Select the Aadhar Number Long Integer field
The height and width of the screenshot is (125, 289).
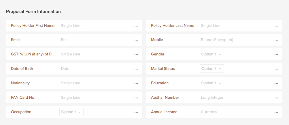[212, 98]
